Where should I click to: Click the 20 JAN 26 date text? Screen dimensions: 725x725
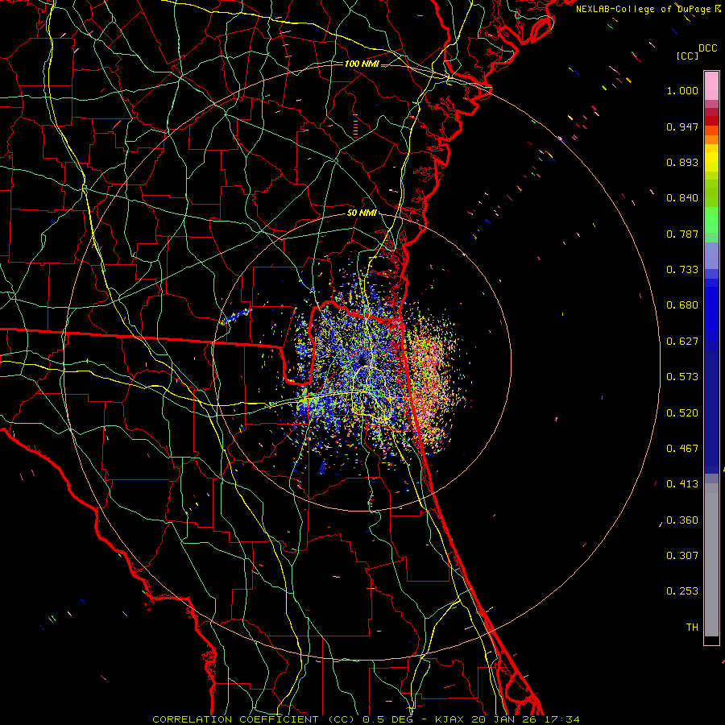click(504, 719)
